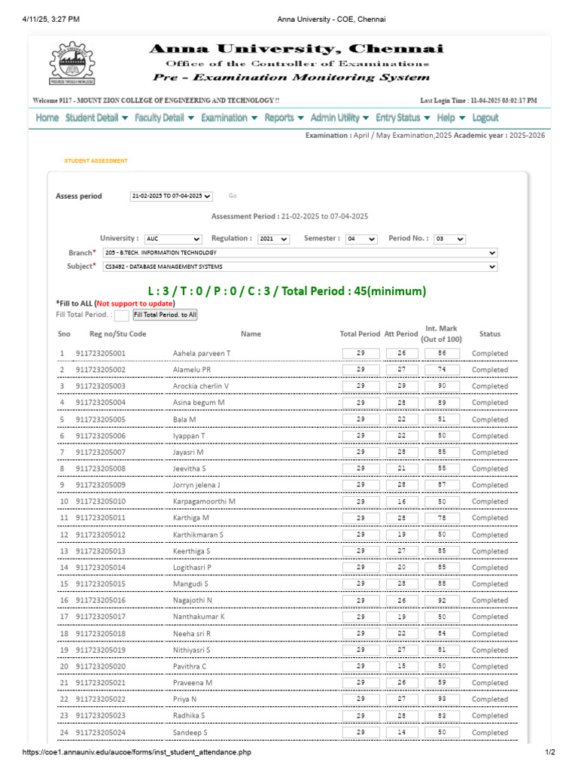Open the Home menu item
578x771 pixels.
pyautogui.click(x=47, y=118)
